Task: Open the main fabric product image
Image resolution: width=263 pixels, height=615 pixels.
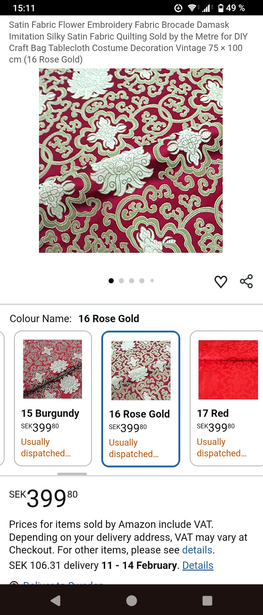Action: point(131,161)
